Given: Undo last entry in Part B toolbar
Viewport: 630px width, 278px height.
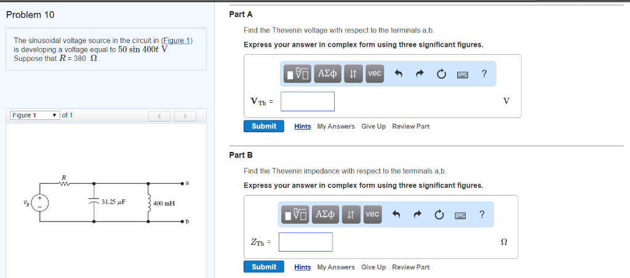Looking at the screenshot, I should click(396, 215).
